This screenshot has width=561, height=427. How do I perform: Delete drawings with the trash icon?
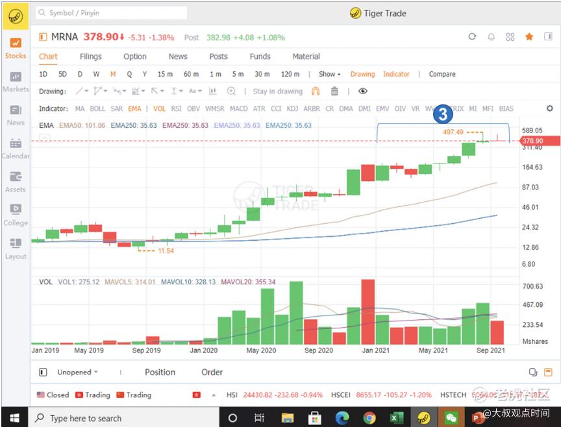(x=334, y=91)
